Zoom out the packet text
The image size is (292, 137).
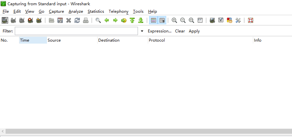[x=183, y=20]
